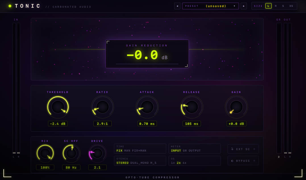This screenshot has height=180, width=306.
Task: Edit the 2.1 drive value field
Action: [x=97, y=167]
